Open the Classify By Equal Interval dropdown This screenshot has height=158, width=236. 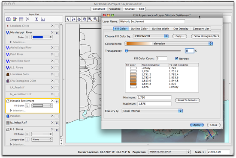tap(152, 111)
